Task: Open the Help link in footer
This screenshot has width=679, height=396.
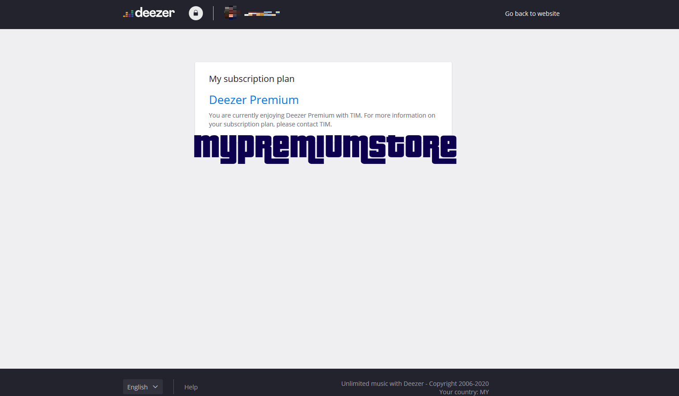Action: click(191, 387)
